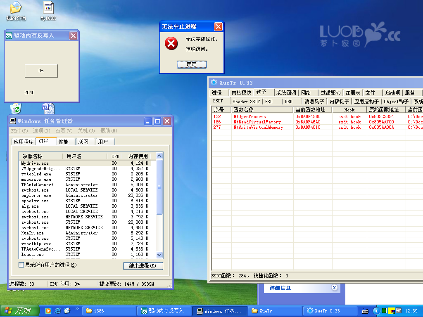Switch to 驱动内存反写入 taskbar button
The width and height of the screenshot is (423, 317).
click(x=164, y=311)
